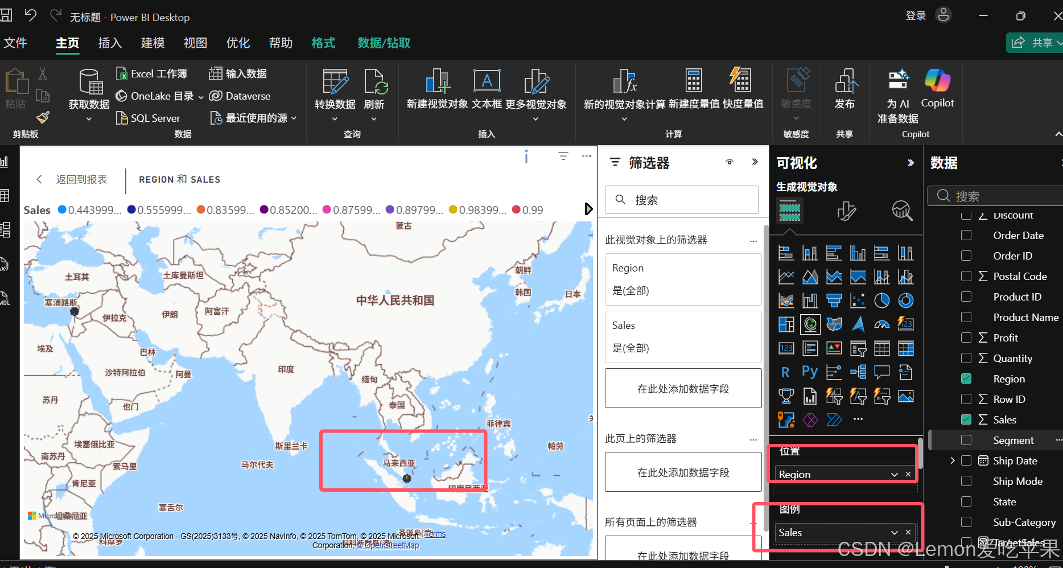Open the OpenStreetMap attribution link
This screenshot has width=1063, height=568.
[388, 545]
